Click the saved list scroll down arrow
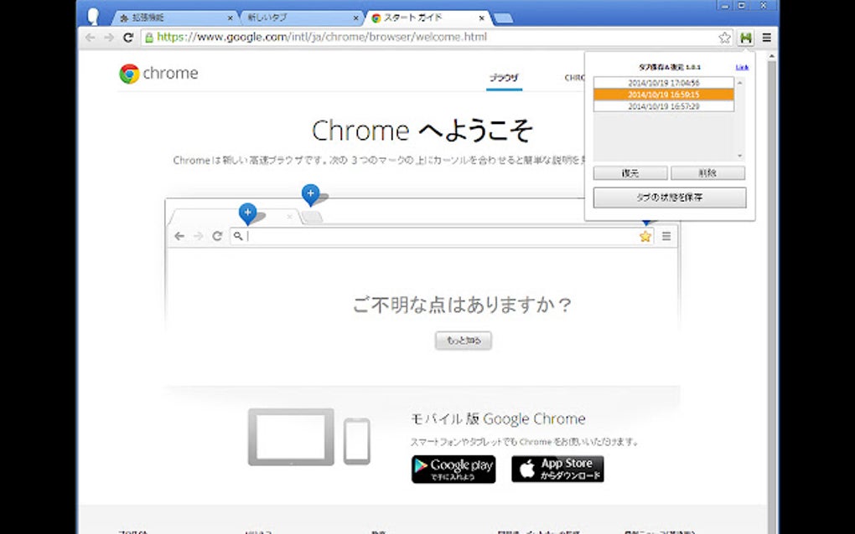 click(740, 156)
